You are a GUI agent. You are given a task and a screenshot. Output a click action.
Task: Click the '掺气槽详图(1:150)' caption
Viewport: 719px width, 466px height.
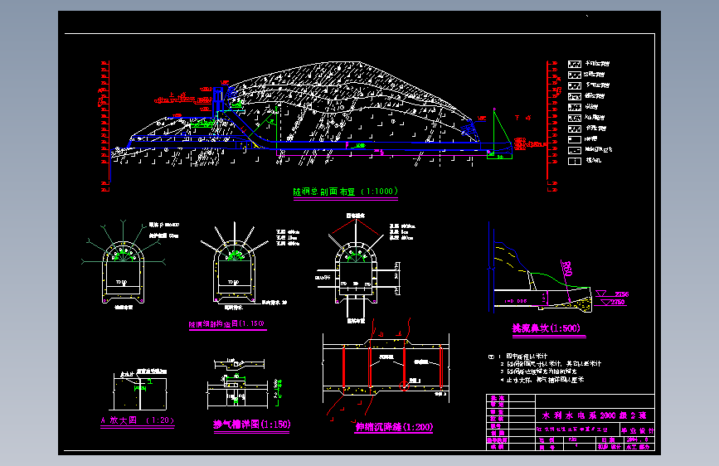point(252,425)
